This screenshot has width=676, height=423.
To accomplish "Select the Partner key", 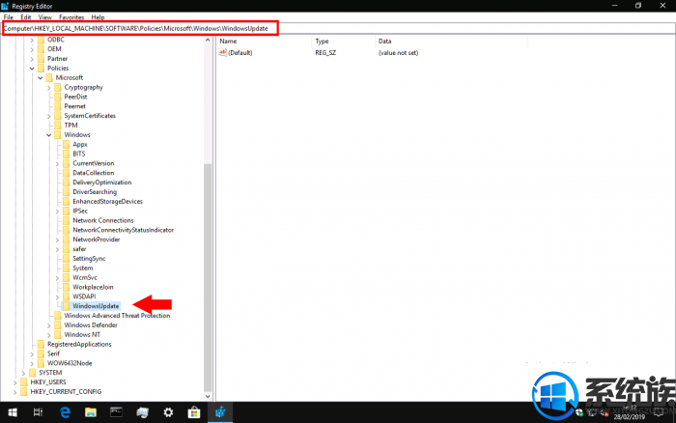I will point(57,59).
